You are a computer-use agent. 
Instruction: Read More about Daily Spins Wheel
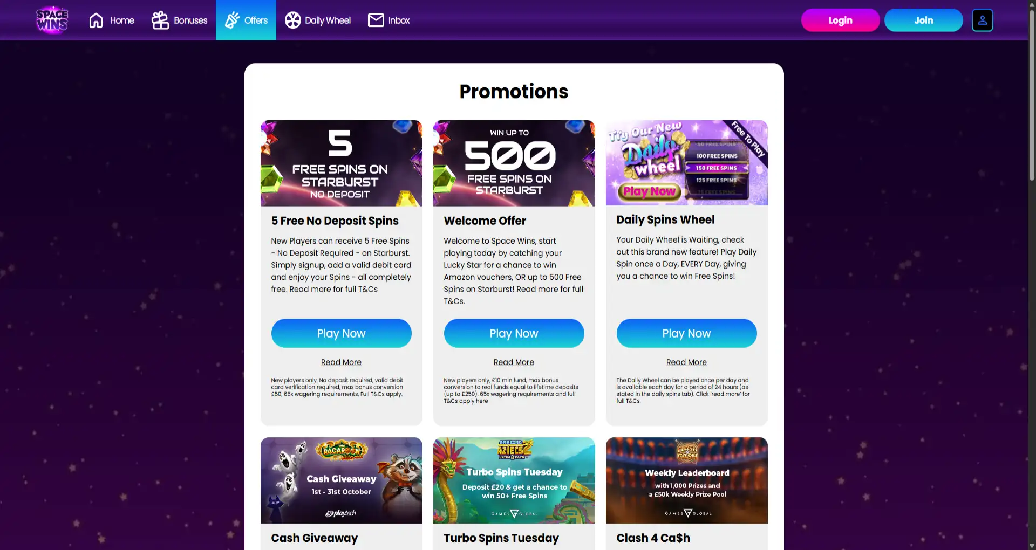(686, 362)
